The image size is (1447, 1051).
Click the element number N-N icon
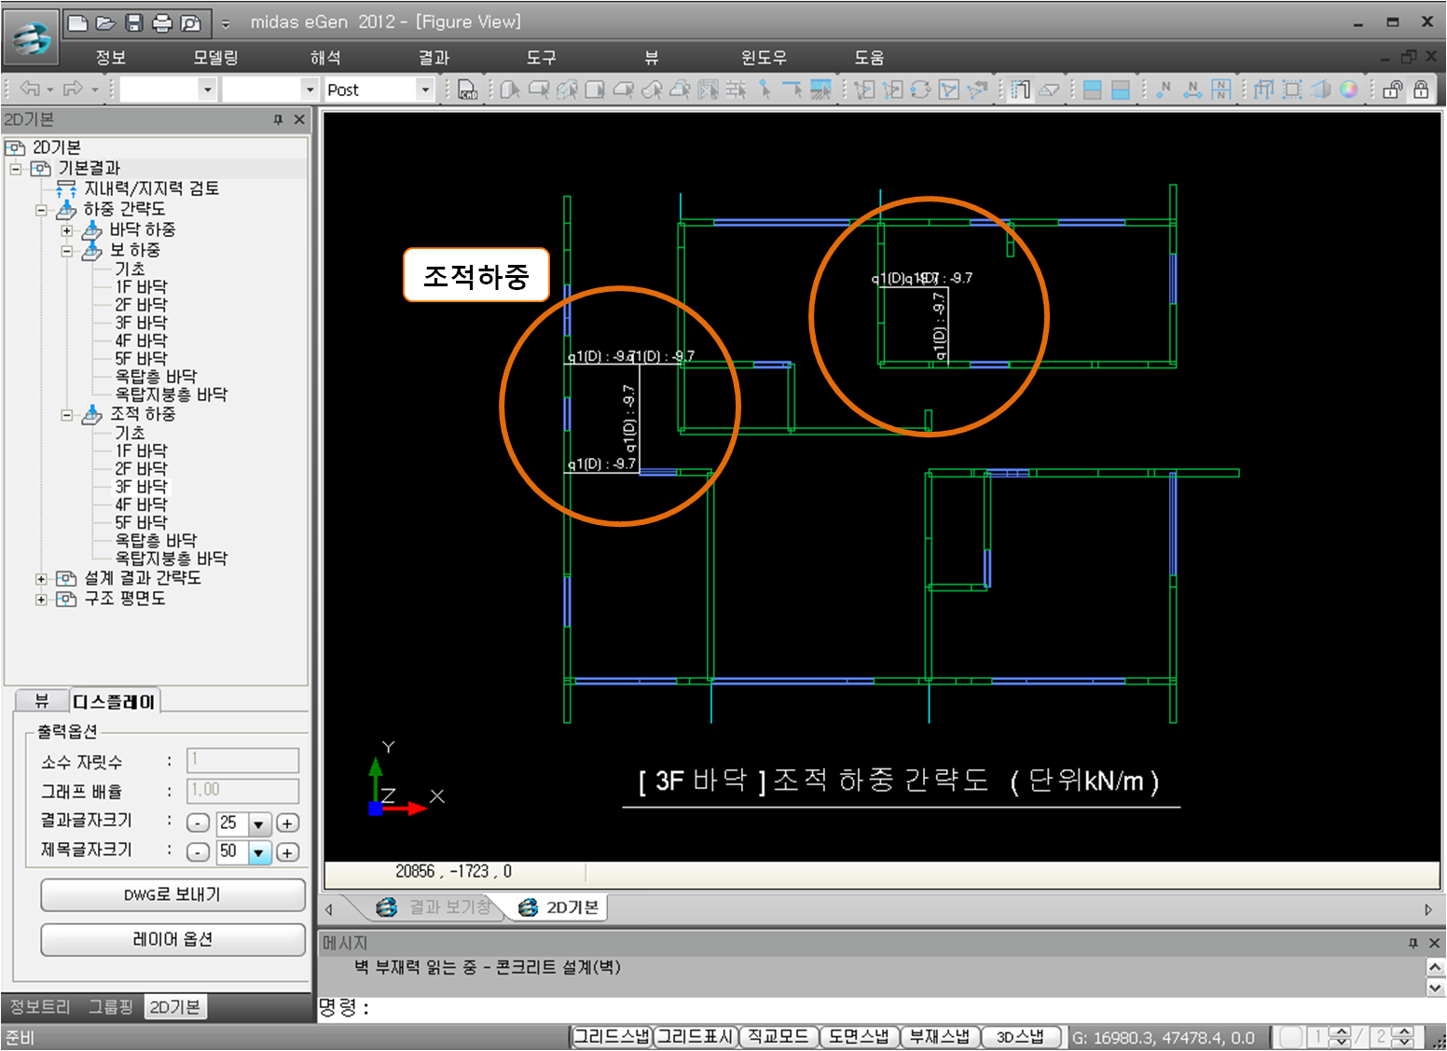[1192, 90]
